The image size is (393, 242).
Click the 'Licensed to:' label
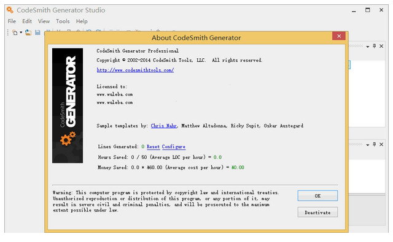pyautogui.click(x=112, y=86)
